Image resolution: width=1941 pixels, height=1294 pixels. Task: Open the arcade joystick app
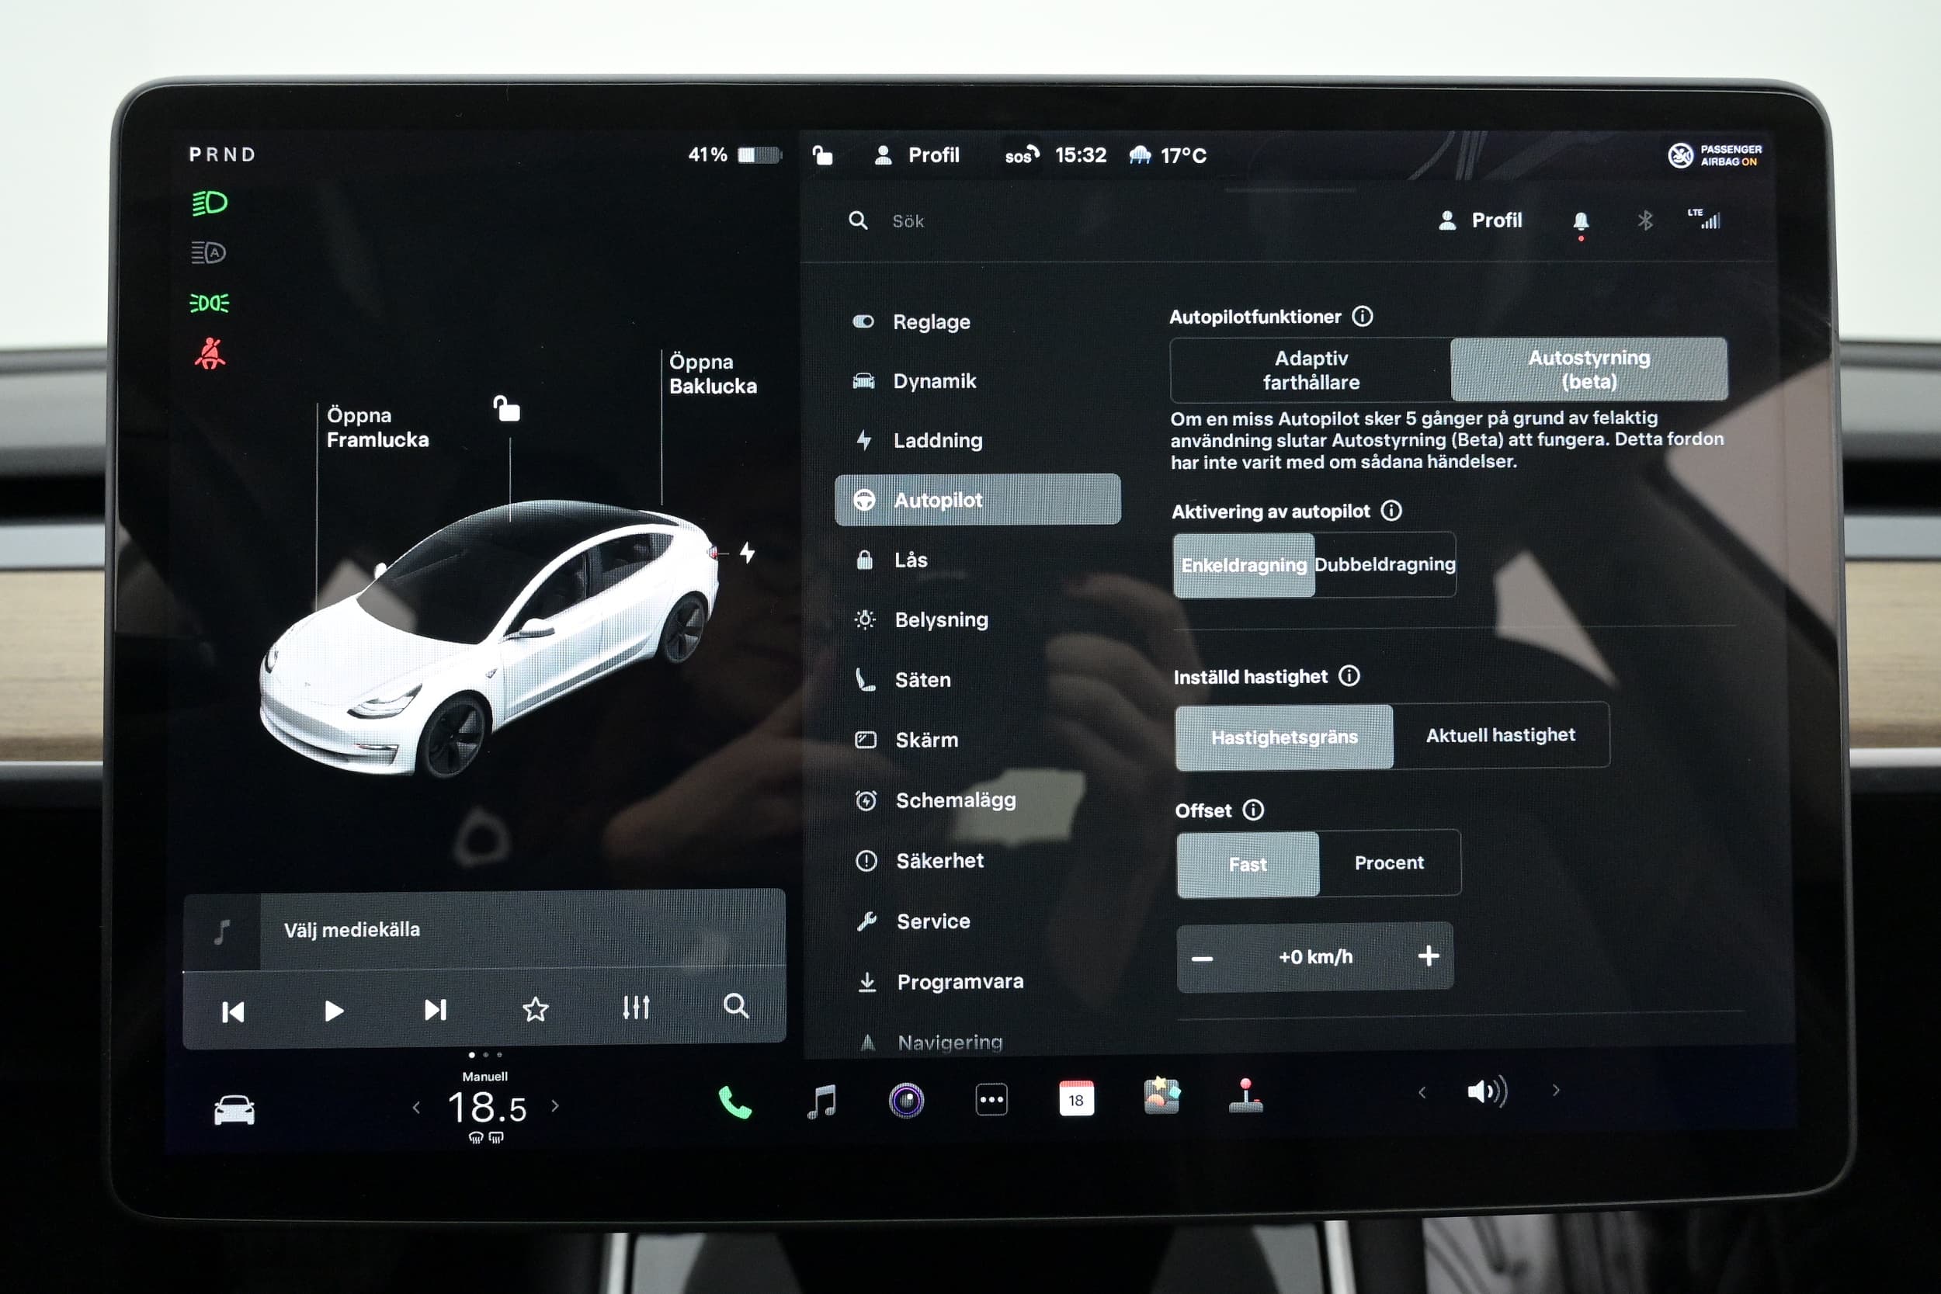pyautogui.click(x=1246, y=1096)
